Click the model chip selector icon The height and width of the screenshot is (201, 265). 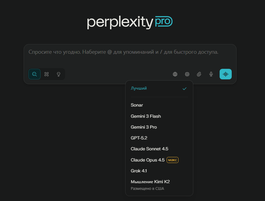[x=187, y=74]
